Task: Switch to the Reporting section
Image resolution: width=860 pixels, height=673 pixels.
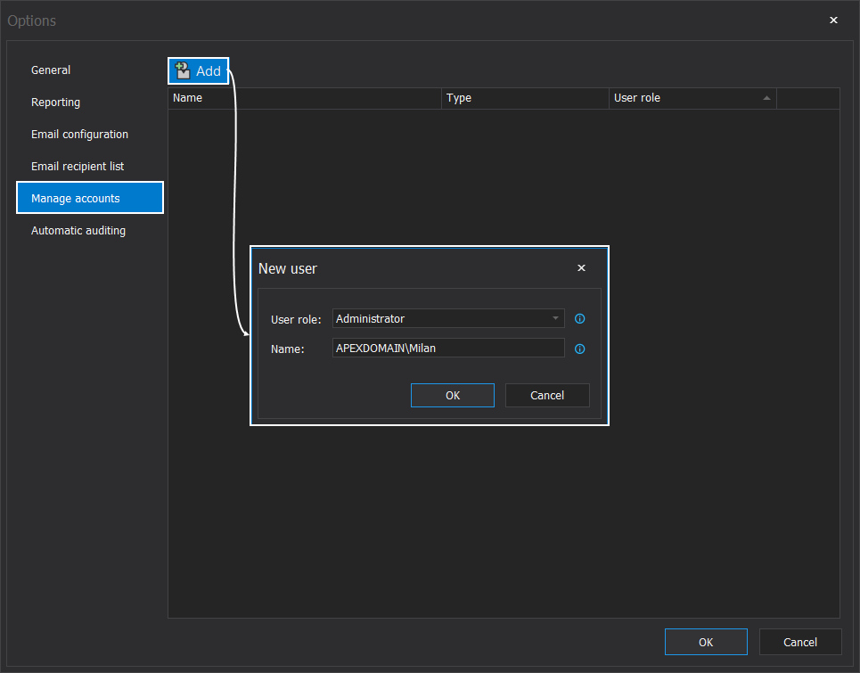Action: coord(55,103)
